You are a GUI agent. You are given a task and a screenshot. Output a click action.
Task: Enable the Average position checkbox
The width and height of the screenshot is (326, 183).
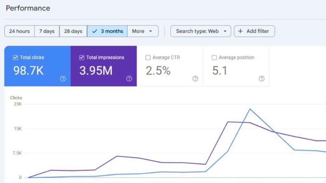pyautogui.click(x=214, y=58)
